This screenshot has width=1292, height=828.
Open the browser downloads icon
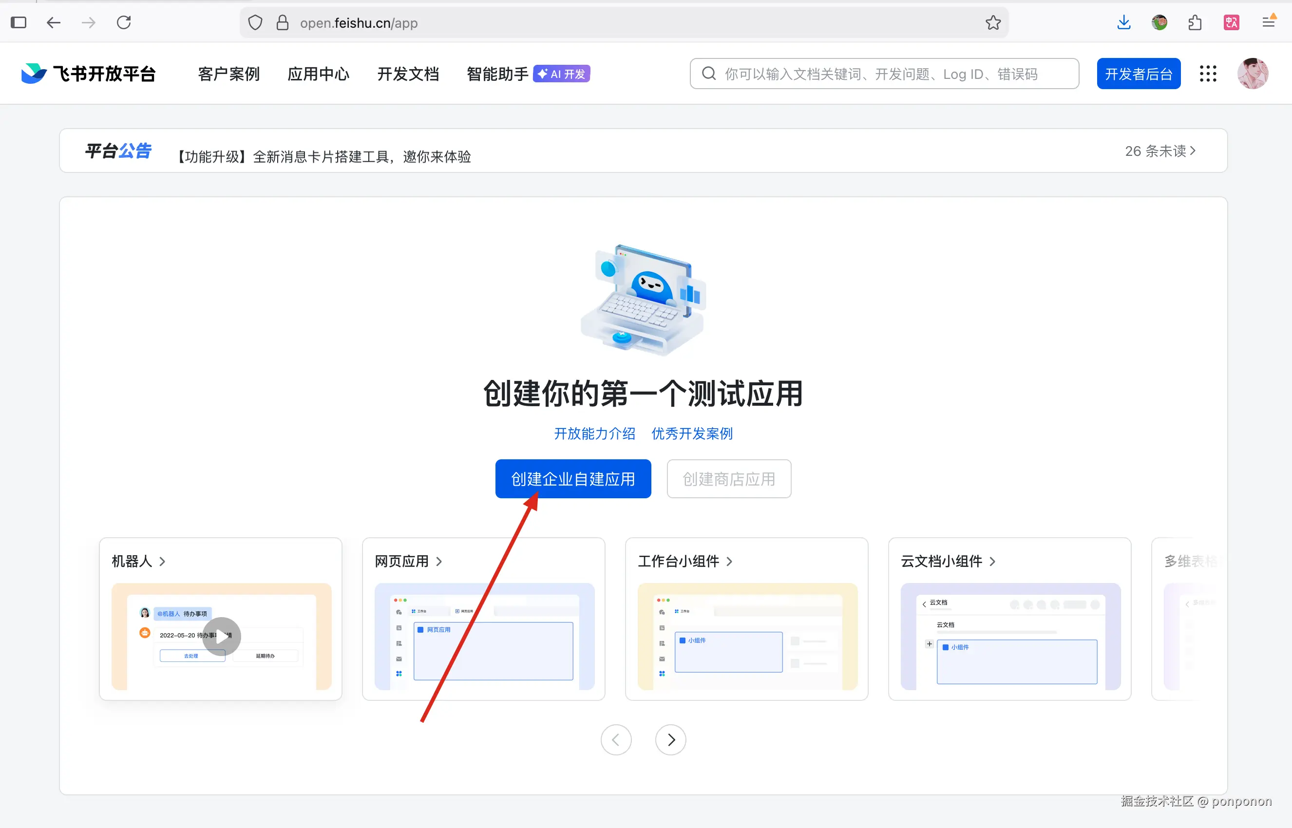1124,22
